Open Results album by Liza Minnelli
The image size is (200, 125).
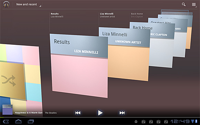click(x=79, y=66)
